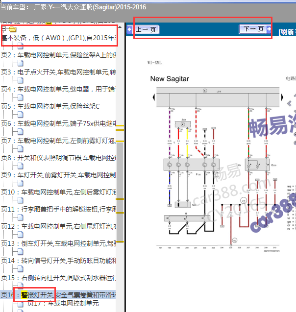Open 页3：电子点火开关 entry

tap(58, 72)
